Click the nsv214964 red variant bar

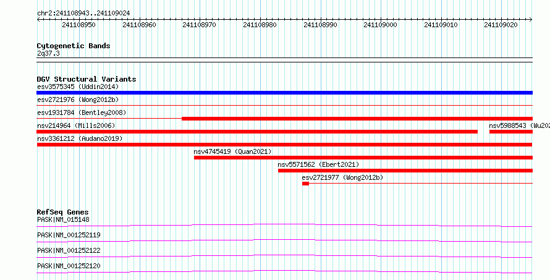257,132
